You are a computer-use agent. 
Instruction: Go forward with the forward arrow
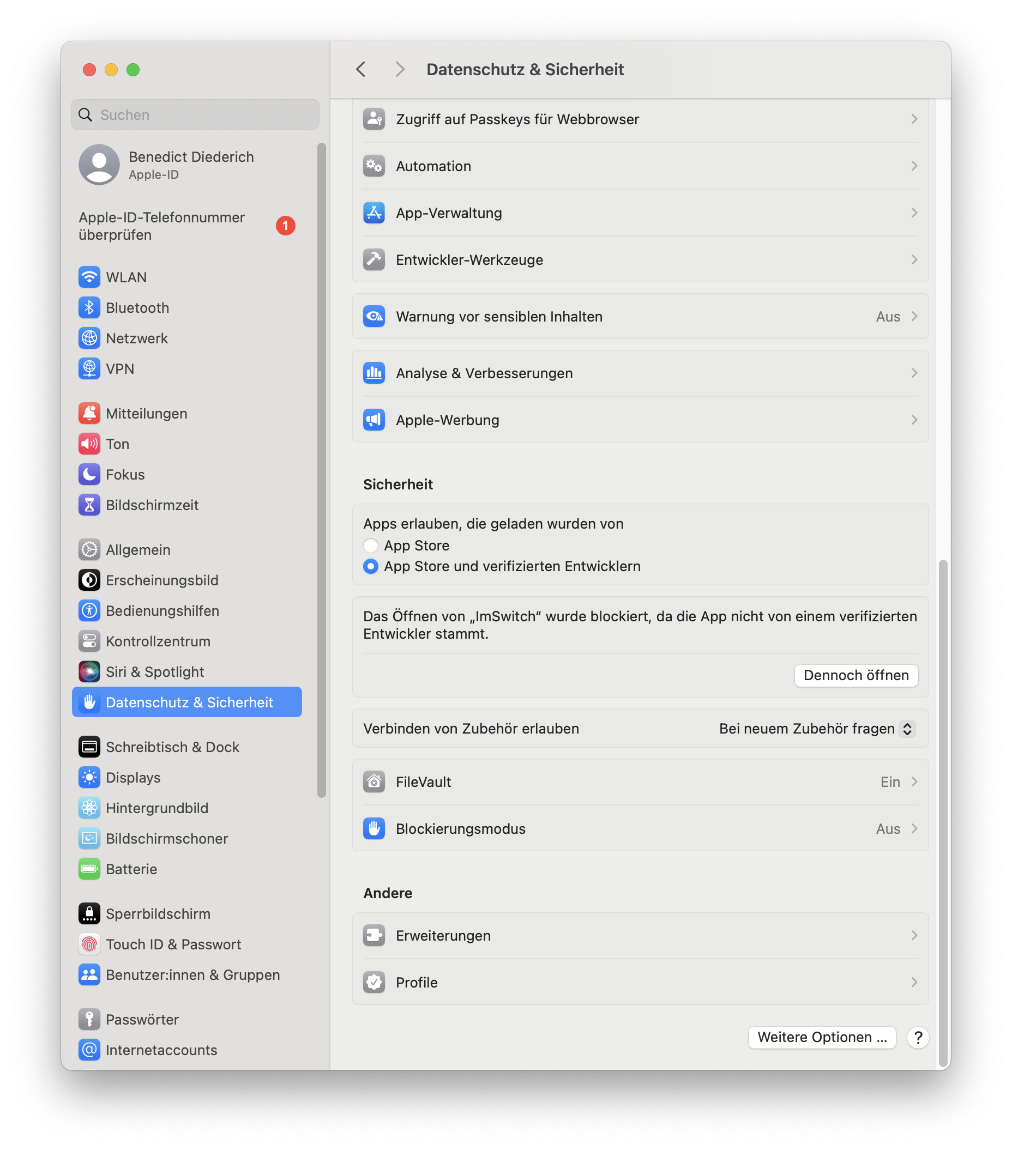click(x=400, y=69)
